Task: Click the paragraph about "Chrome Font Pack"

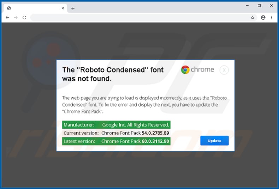Action: [x=144, y=105]
